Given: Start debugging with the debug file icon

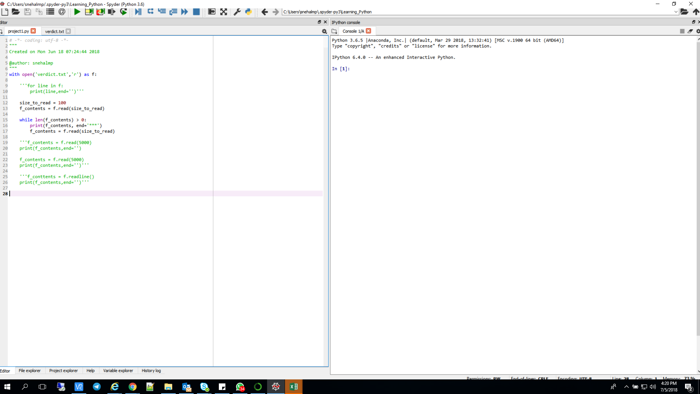Looking at the screenshot, I should (138, 12).
